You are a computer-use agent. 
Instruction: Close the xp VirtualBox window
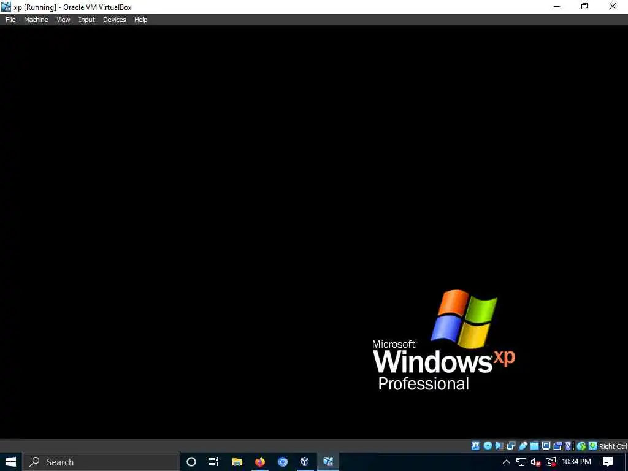[613, 6]
